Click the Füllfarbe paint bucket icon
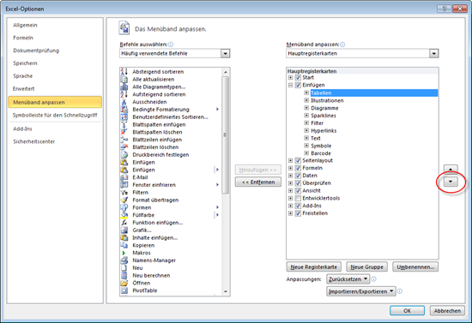 124,215
